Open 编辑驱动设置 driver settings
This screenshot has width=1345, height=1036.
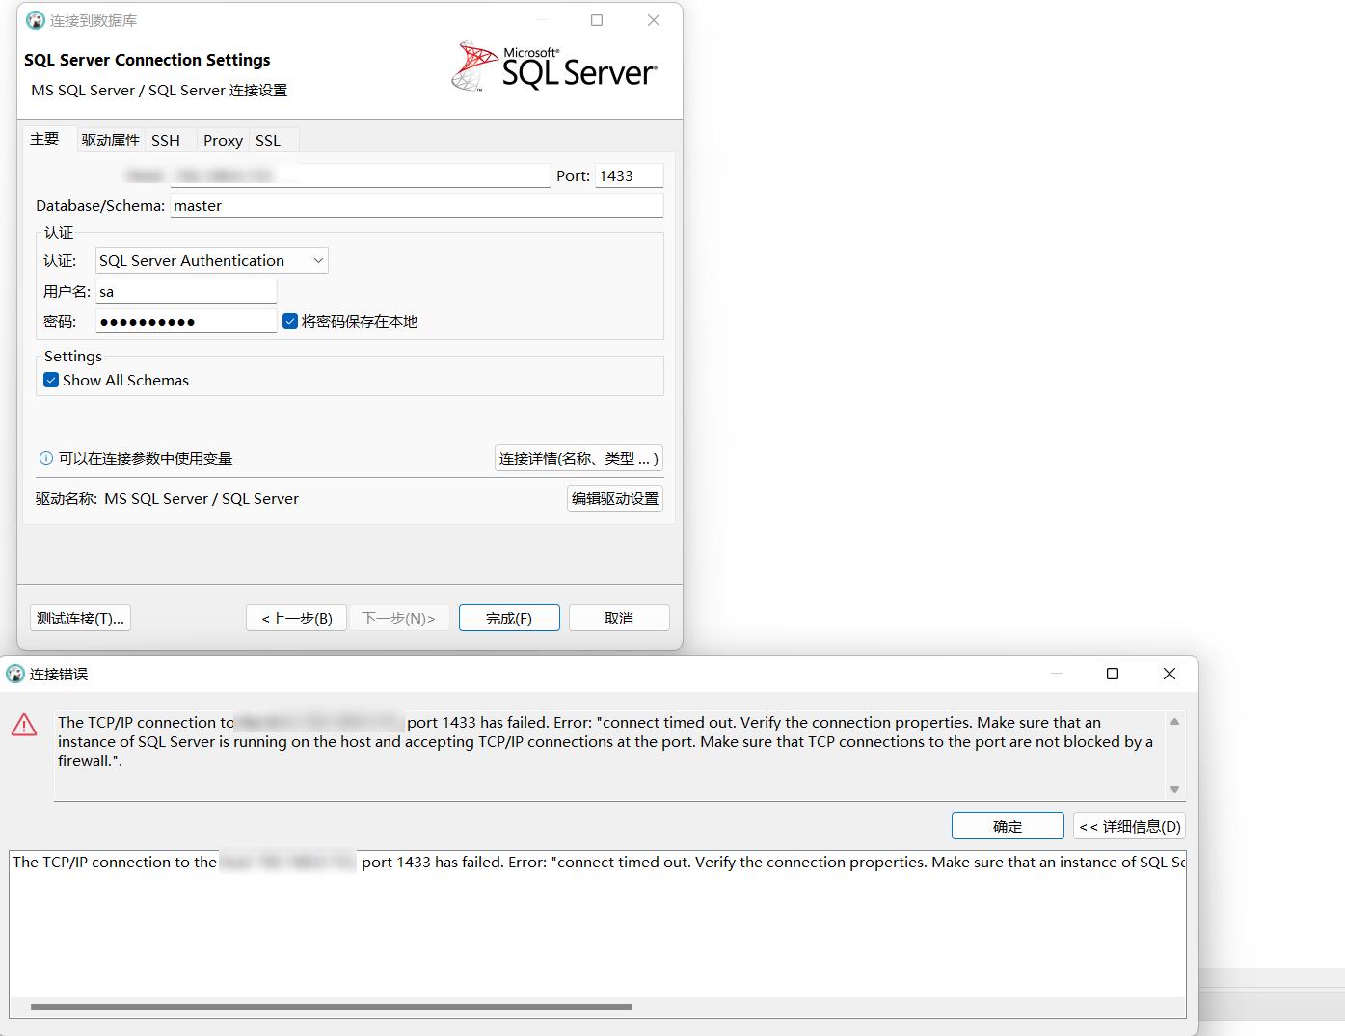coord(614,498)
